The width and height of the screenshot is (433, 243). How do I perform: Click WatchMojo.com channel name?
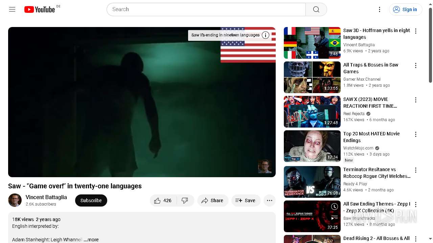pyautogui.click(x=358, y=148)
